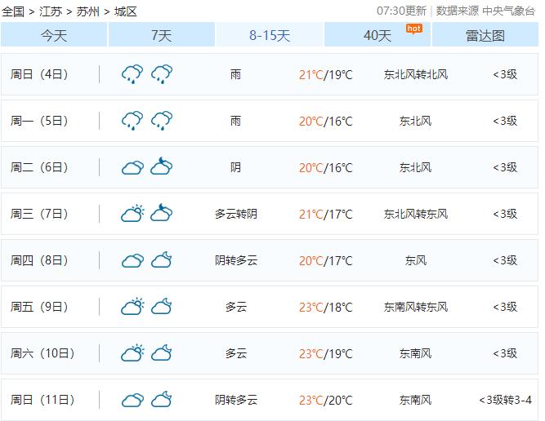Image resolution: width=545 pixels, height=421 pixels.
Task: Click 东南风 wind for 周六（10日）
Action: point(416,353)
